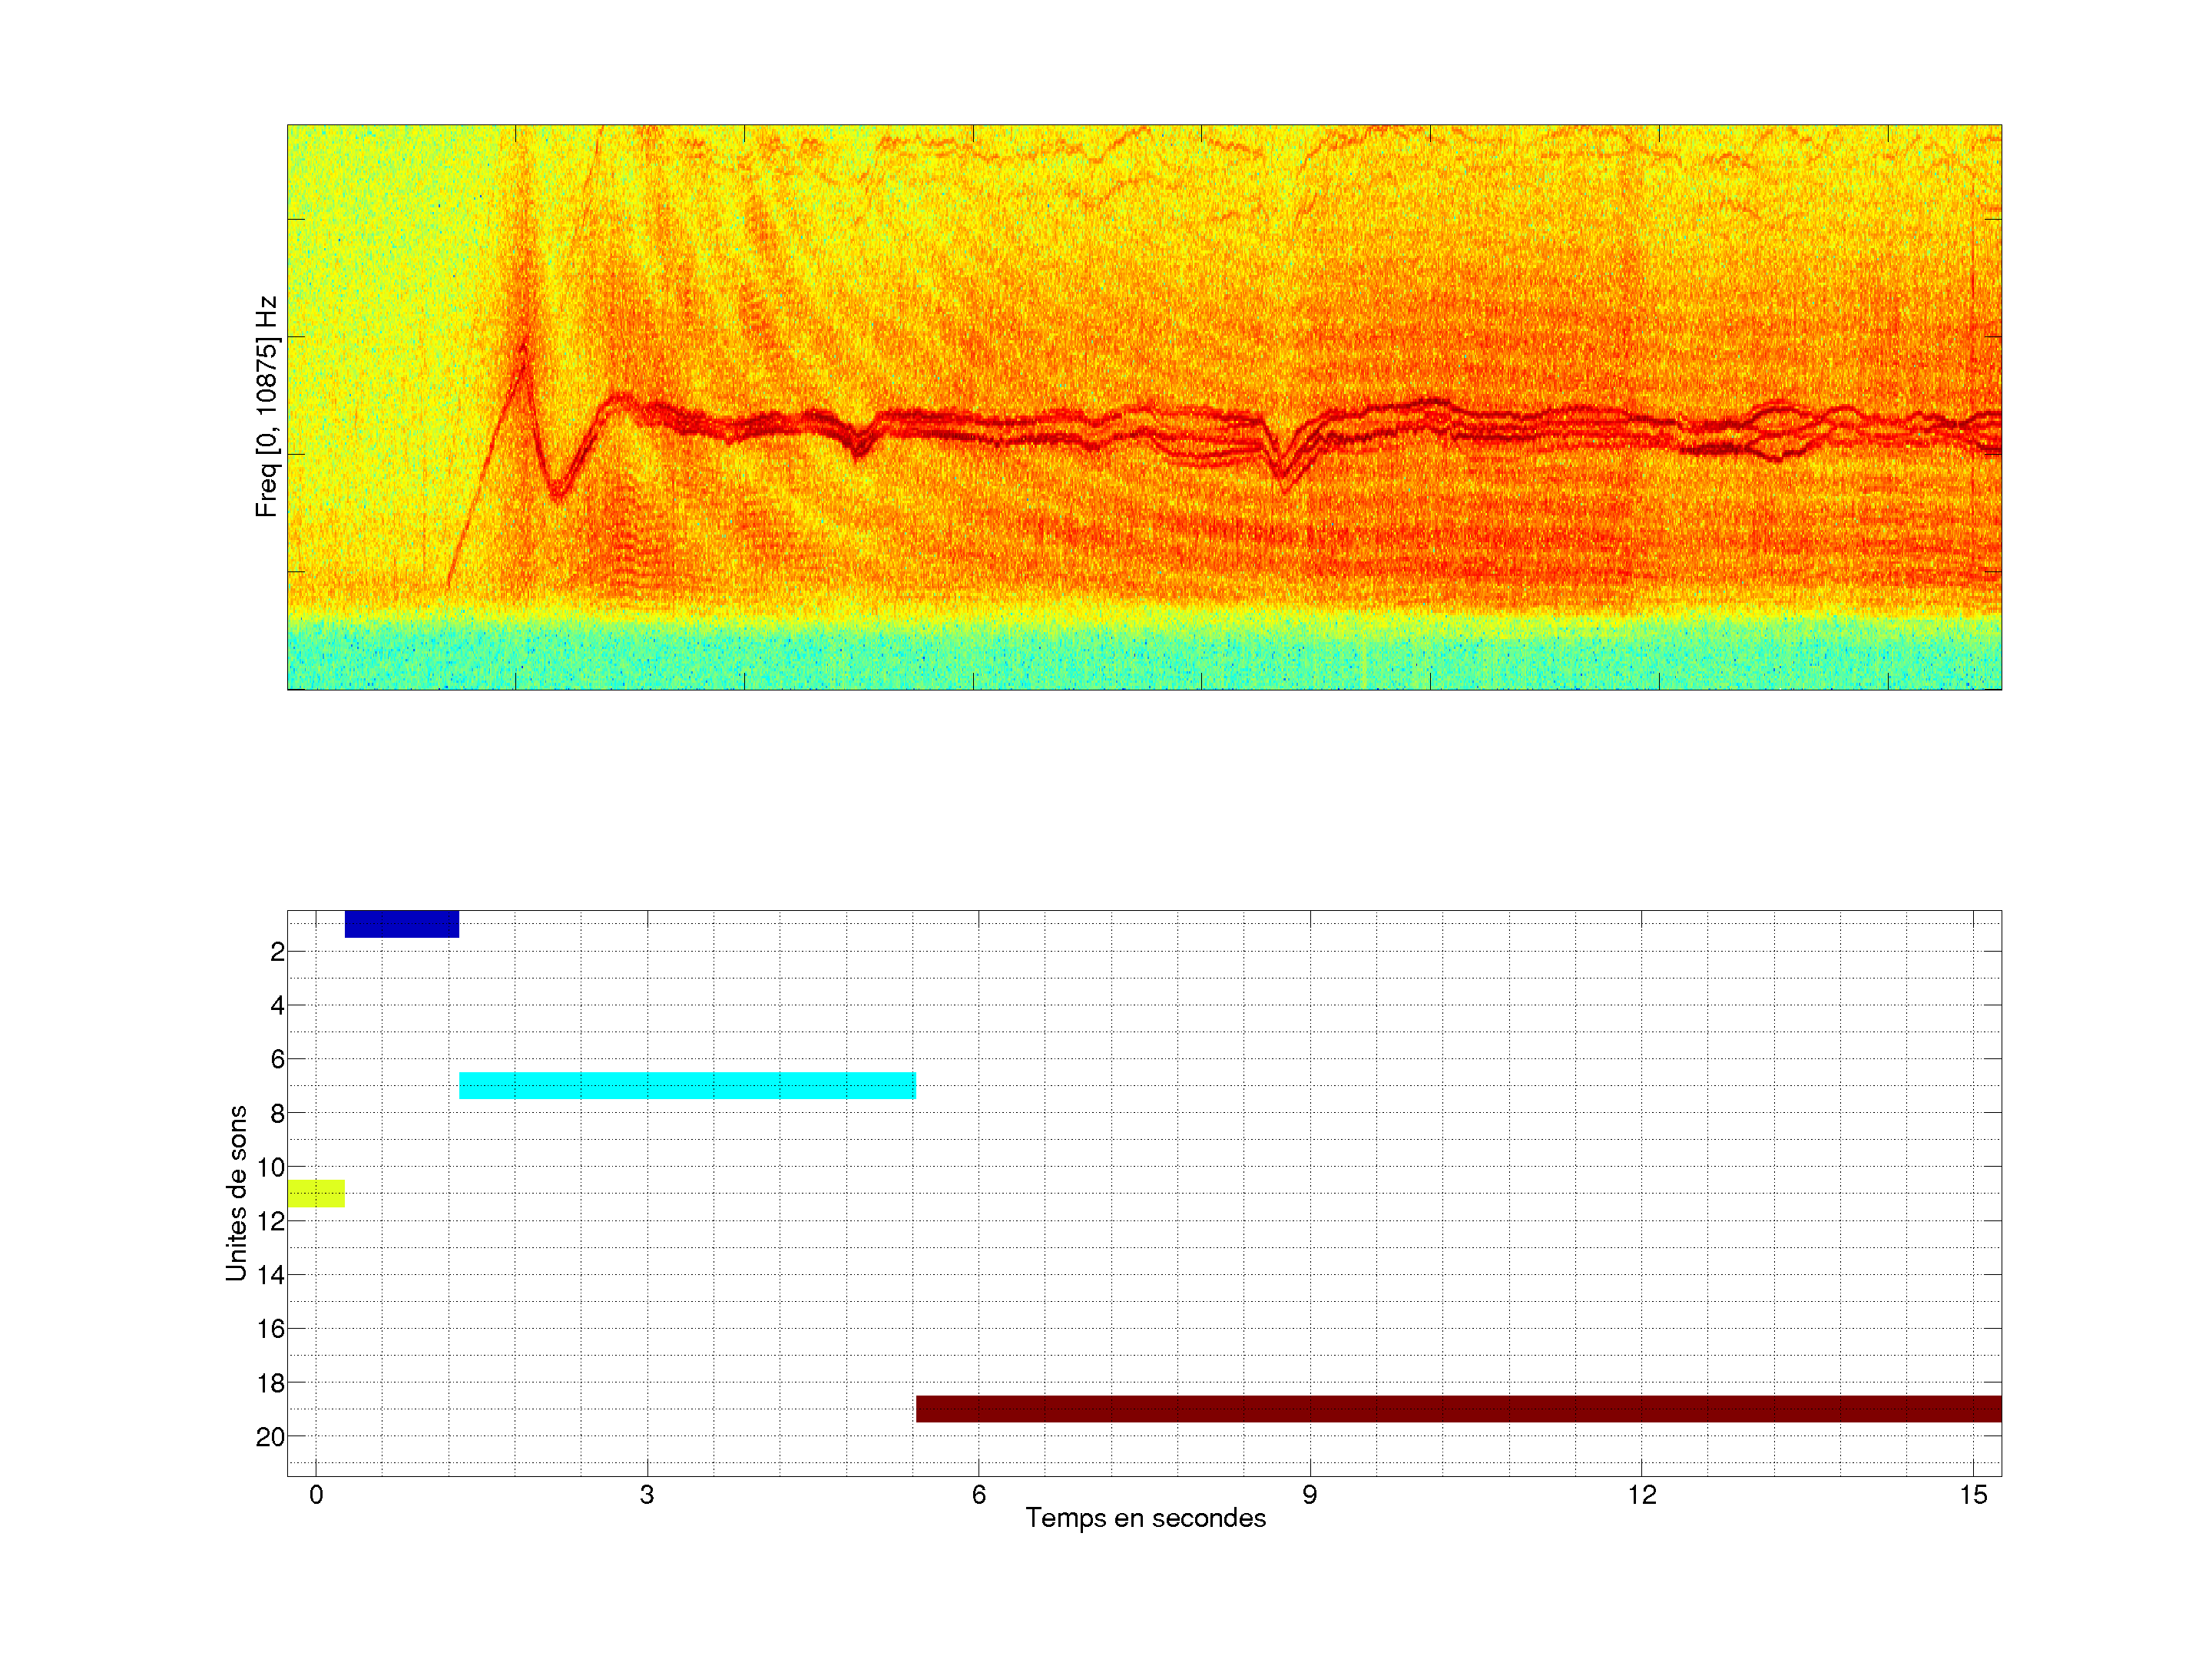Click the dark blue bar at unit 1
Viewport: 2212px width, 1659px height.
(x=401, y=924)
